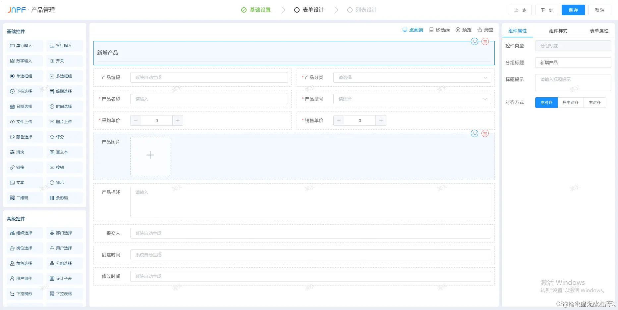The height and width of the screenshot is (310, 618).
Task: Select the 用户选择 control
Action: (65, 248)
